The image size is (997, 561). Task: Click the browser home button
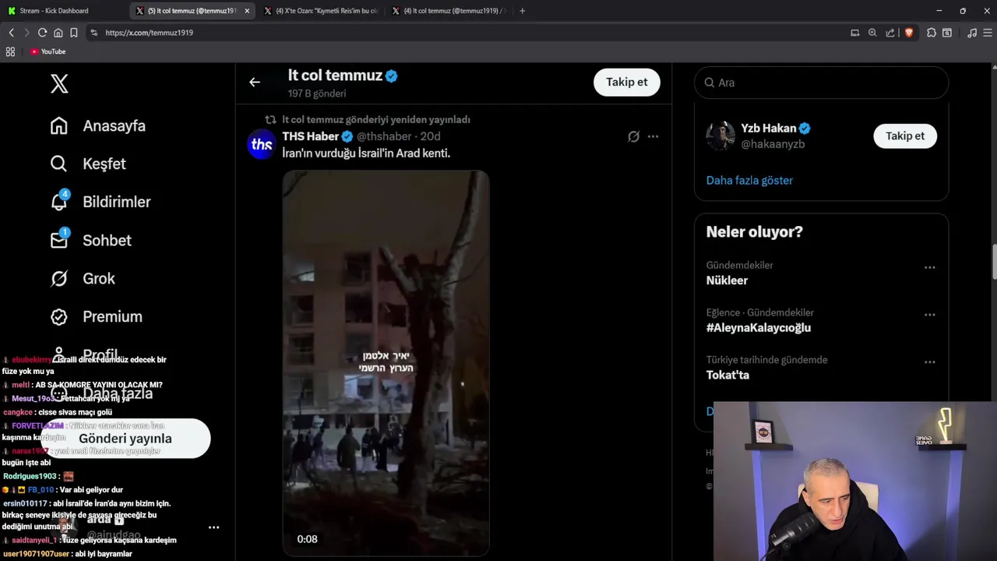pyautogui.click(x=58, y=33)
